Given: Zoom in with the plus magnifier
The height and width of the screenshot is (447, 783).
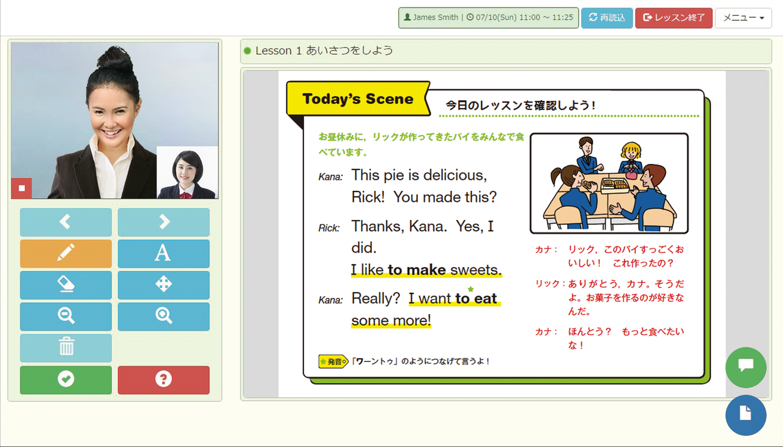Looking at the screenshot, I should tap(163, 317).
